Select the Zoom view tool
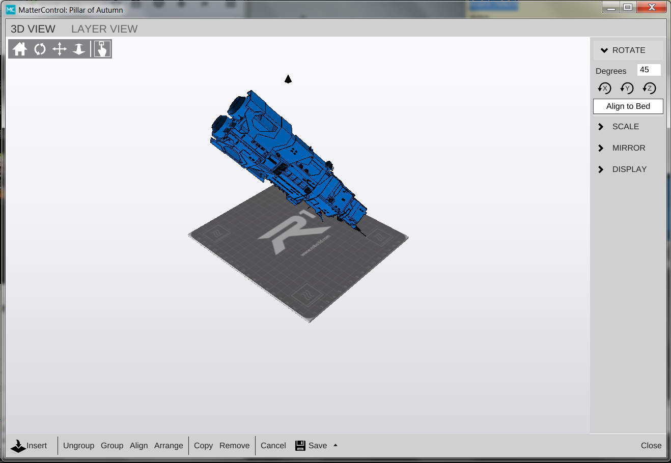The height and width of the screenshot is (463, 671). 79,49
